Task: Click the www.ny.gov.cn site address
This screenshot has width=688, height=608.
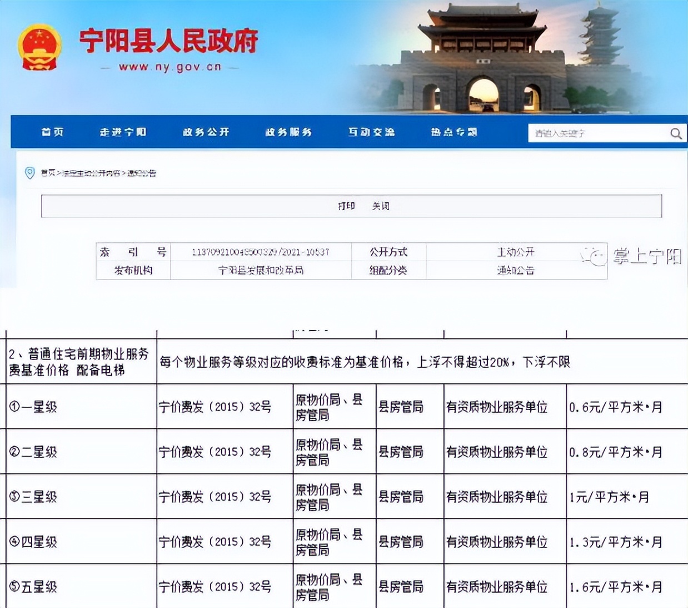Action: point(170,67)
